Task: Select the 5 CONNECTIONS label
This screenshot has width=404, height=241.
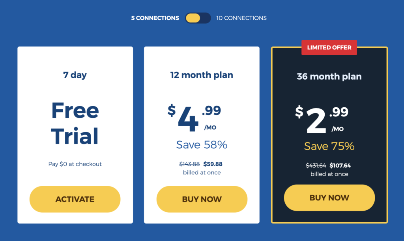Action: click(155, 18)
